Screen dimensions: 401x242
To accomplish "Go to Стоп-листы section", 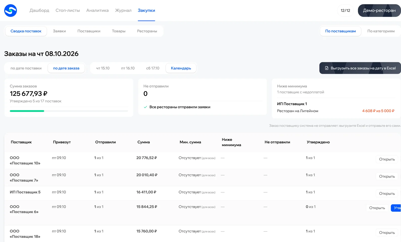I will [x=68, y=11].
